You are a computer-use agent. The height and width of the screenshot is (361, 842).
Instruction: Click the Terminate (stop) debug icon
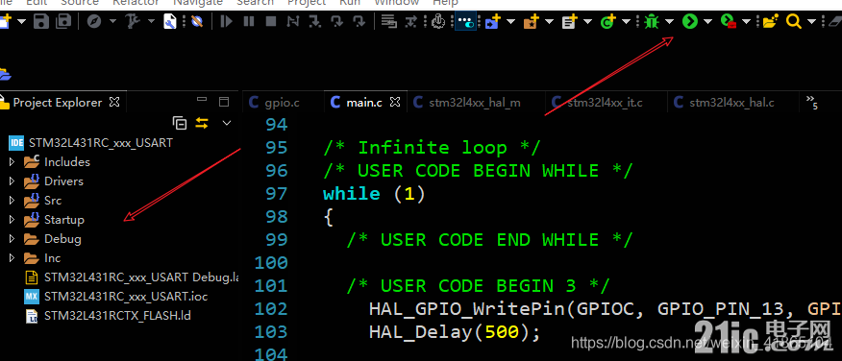271,21
